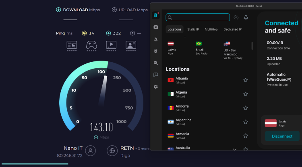Click the RETN server name
Screen dimensions: 302x167
[x=127, y=148]
